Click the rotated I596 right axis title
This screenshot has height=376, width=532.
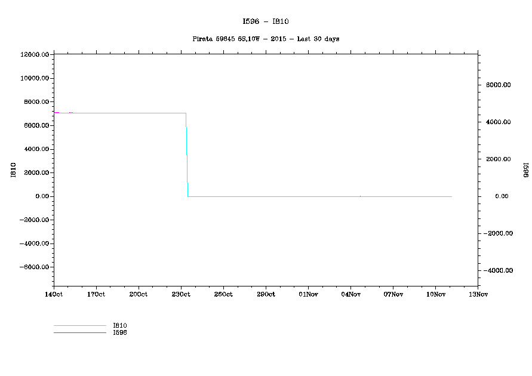(x=526, y=171)
